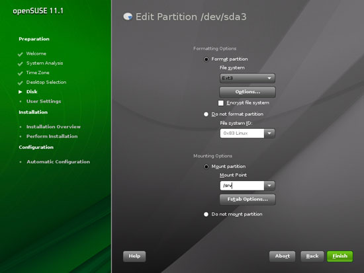The height and width of the screenshot is (273, 364).
Task: Open the Ext3 file system dropdown
Action: click(248, 78)
